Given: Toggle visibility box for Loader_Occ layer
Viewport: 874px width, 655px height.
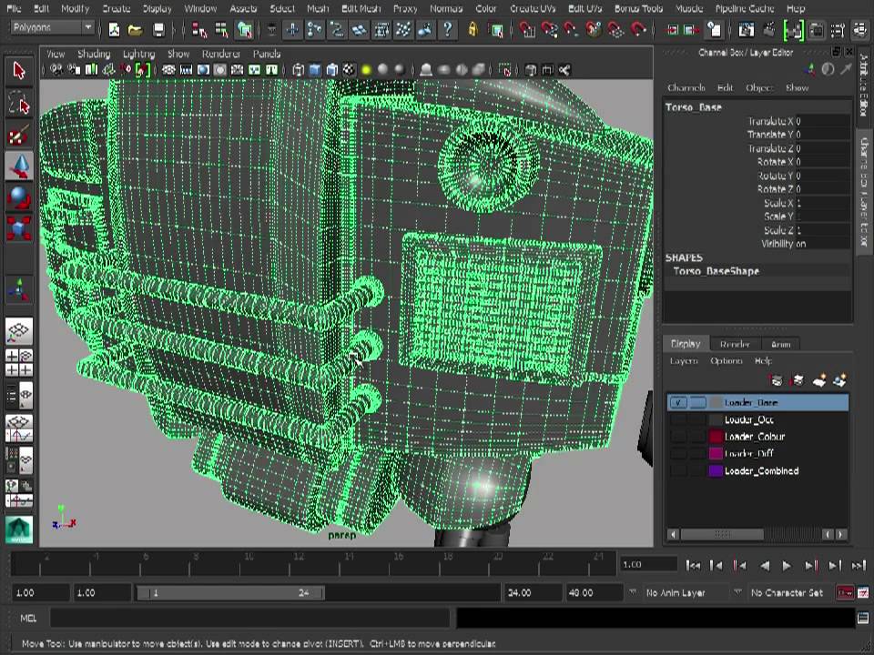Looking at the screenshot, I should coord(677,420).
